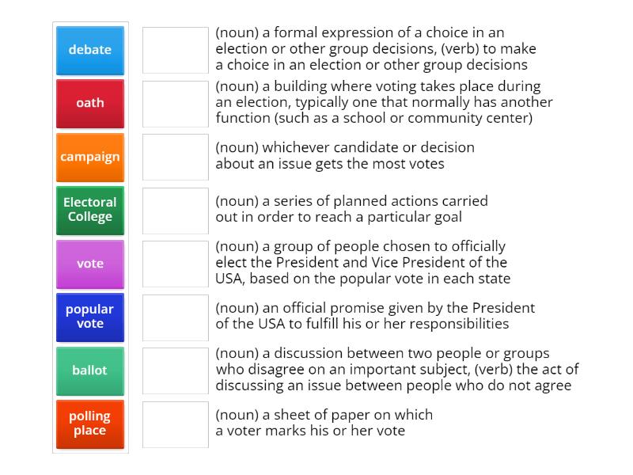Select the orange 'campaign' word tile
This screenshot has height=475, width=633.
point(89,157)
